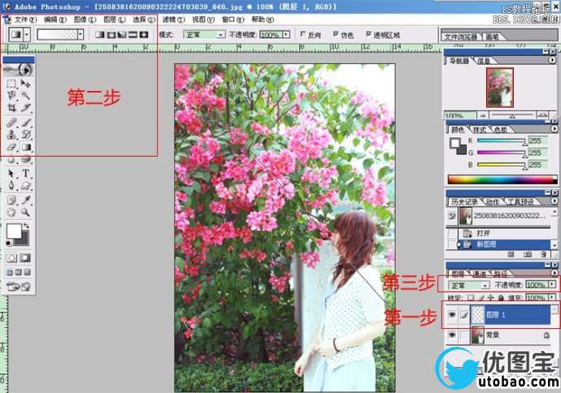Choose linear gradient style in options bar

tap(100, 35)
